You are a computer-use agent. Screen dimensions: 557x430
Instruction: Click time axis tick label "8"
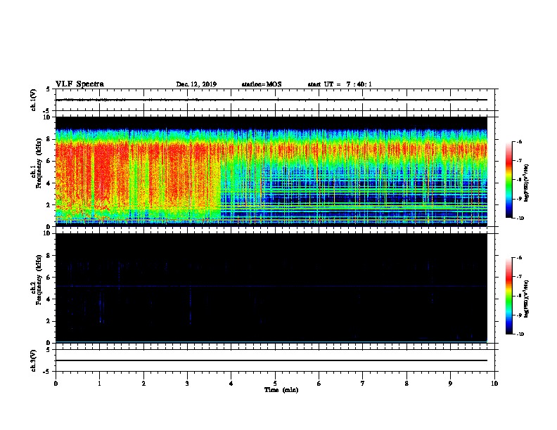(x=406, y=384)
